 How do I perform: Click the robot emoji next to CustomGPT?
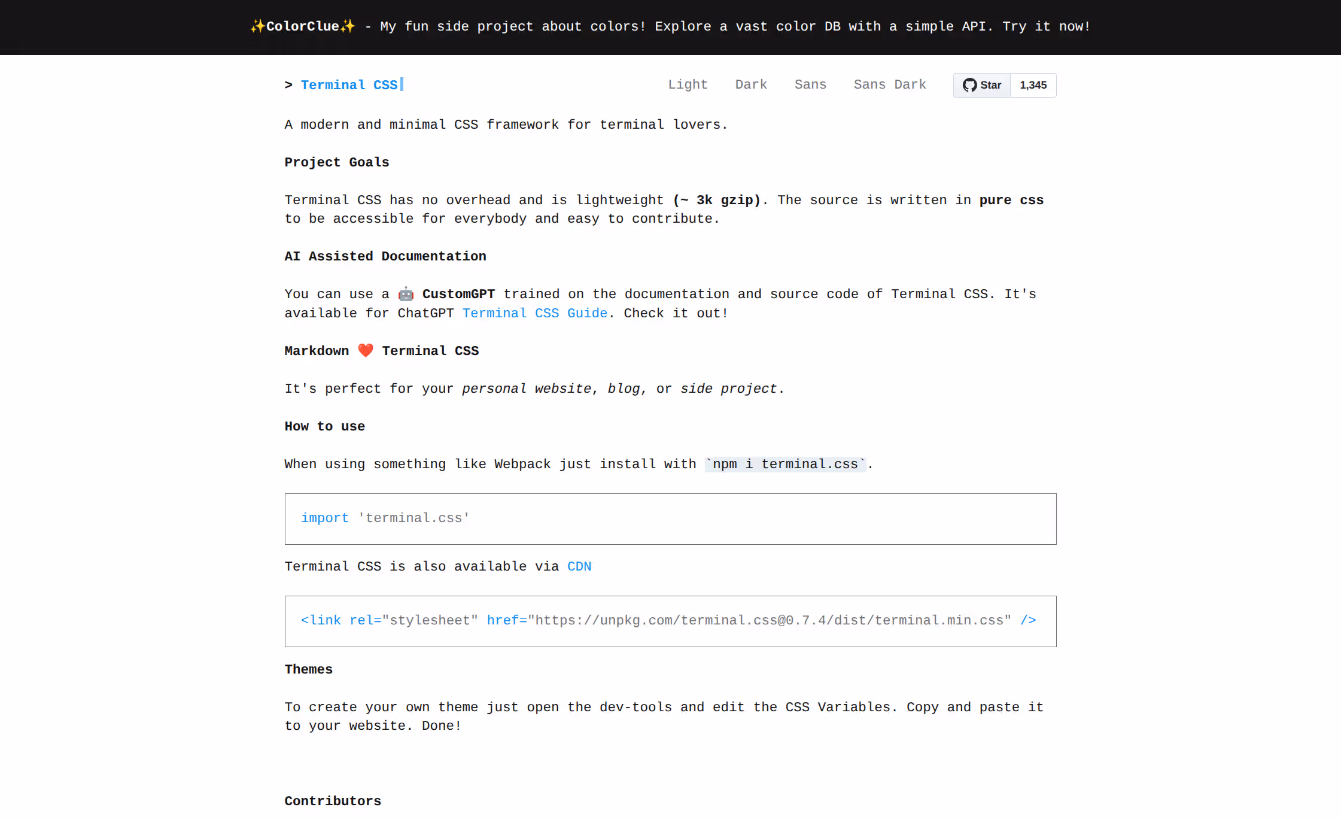pyautogui.click(x=406, y=293)
